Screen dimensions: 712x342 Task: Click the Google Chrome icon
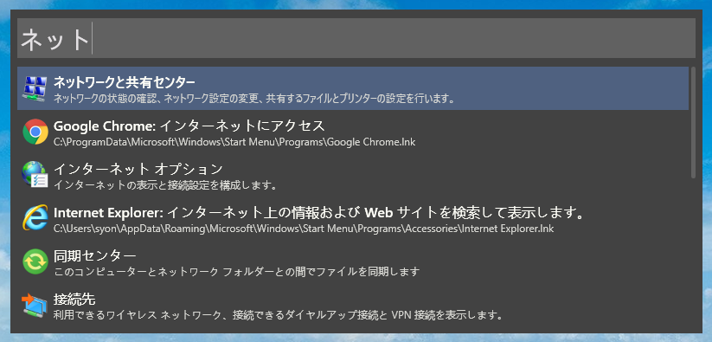tap(35, 132)
